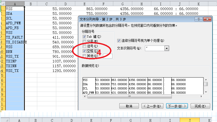Viewport: 217px width, 122px height.
Task: Click data preview scroll up arrow
Action: (206, 80)
